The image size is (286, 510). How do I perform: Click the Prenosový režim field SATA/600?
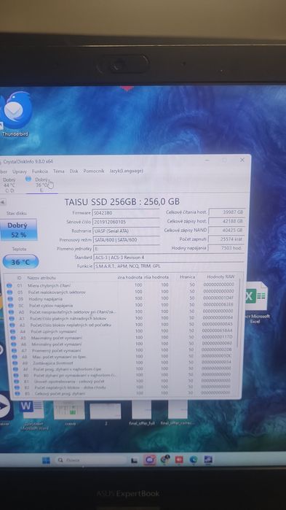(x=126, y=240)
